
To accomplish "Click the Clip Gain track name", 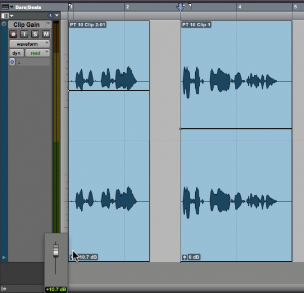I will click(27, 25).
